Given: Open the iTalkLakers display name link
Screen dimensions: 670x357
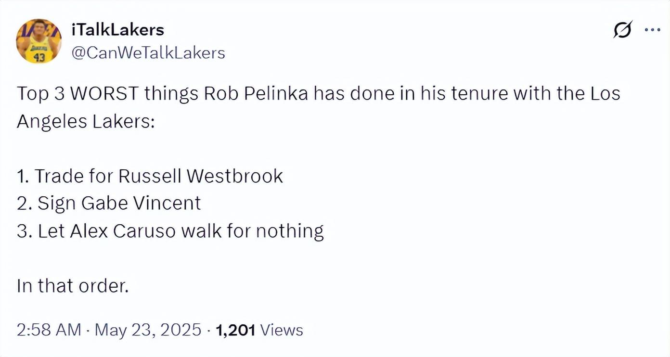Looking at the screenshot, I should click(x=117, y=30).
